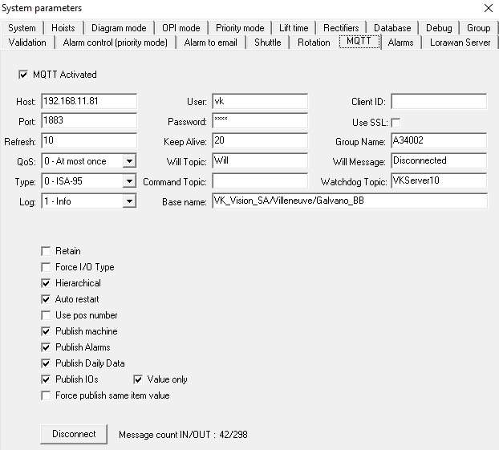The width and height of the screenshot is (499, 450).
Task: Close the System parameters dialog
Action: [x=487, y=9]
